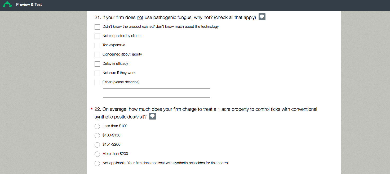
Task: Select "More than $200" radio button
Action: tap(97, 154)
